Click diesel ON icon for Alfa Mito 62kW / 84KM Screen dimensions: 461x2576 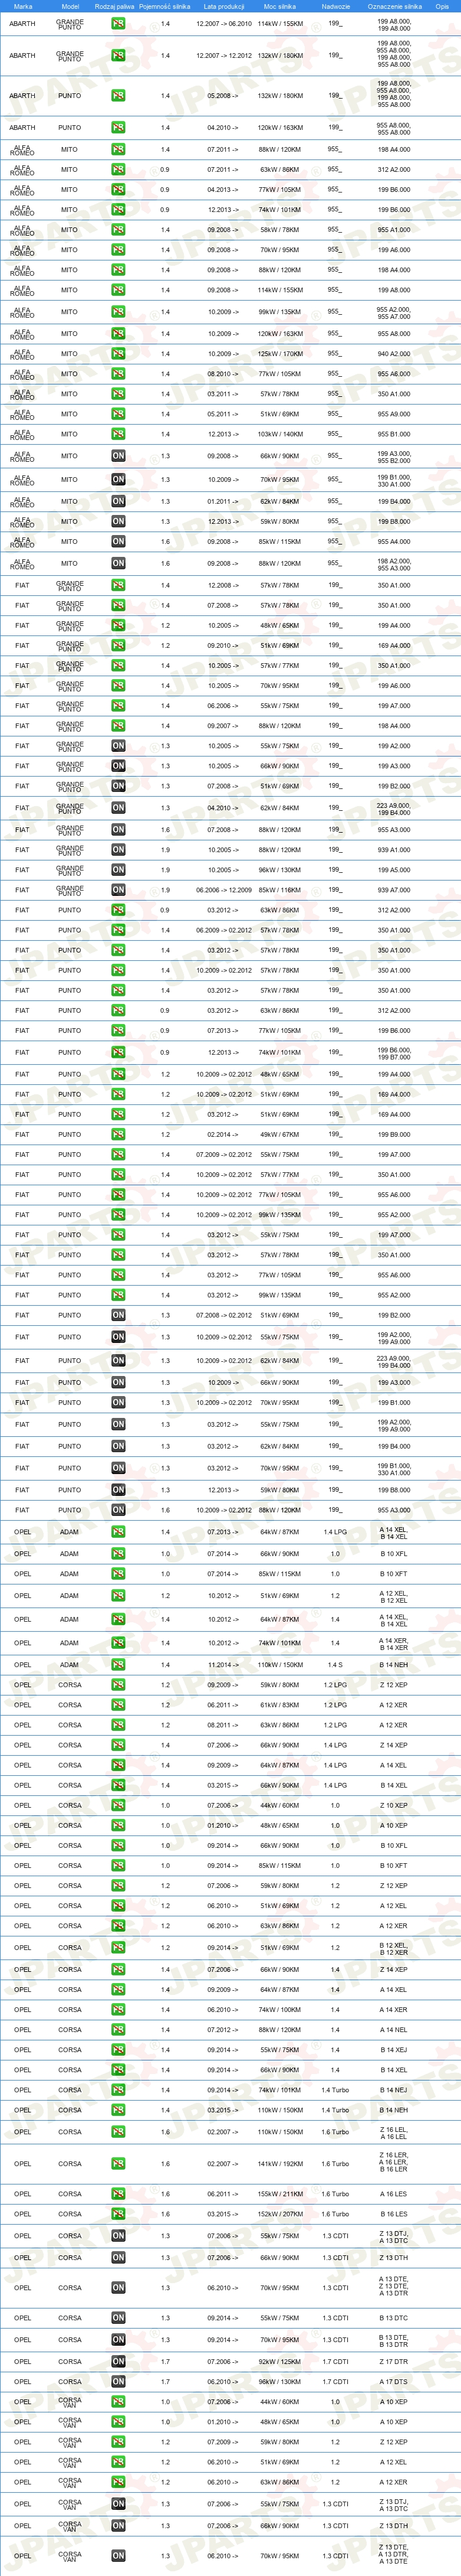point(118,502)
